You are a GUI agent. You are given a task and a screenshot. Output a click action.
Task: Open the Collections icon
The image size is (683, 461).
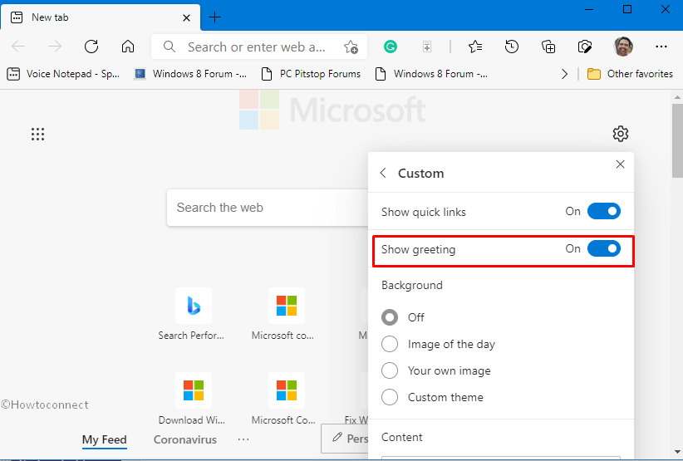click(548, 47)
